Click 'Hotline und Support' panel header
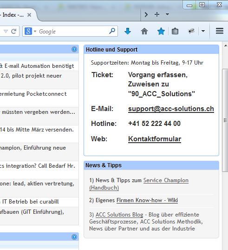Image resolution: width=228 pixels, height=250 pixels. point(151,49)
